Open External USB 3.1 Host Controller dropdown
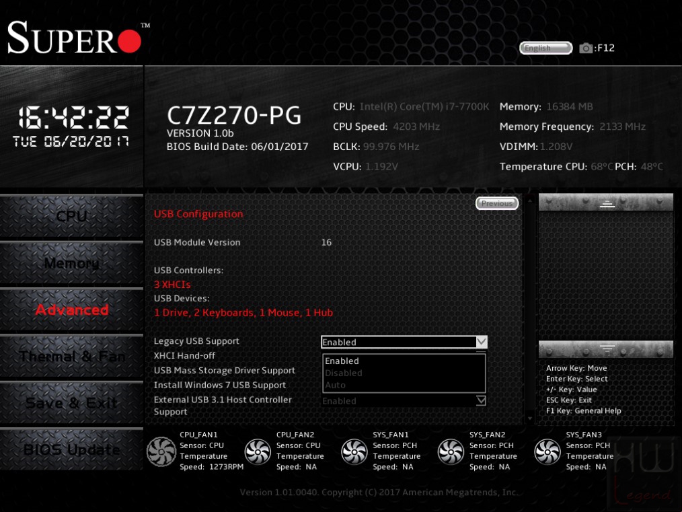This screenshot has height=512, width=682. point(404,400)
